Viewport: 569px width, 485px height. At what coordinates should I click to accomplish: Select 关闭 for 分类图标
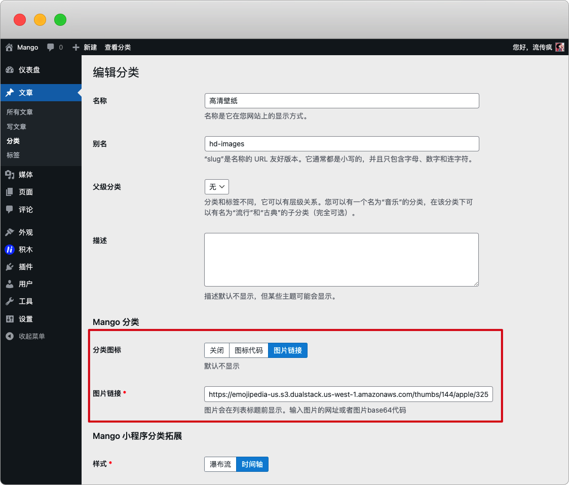(x=217, y=350)
